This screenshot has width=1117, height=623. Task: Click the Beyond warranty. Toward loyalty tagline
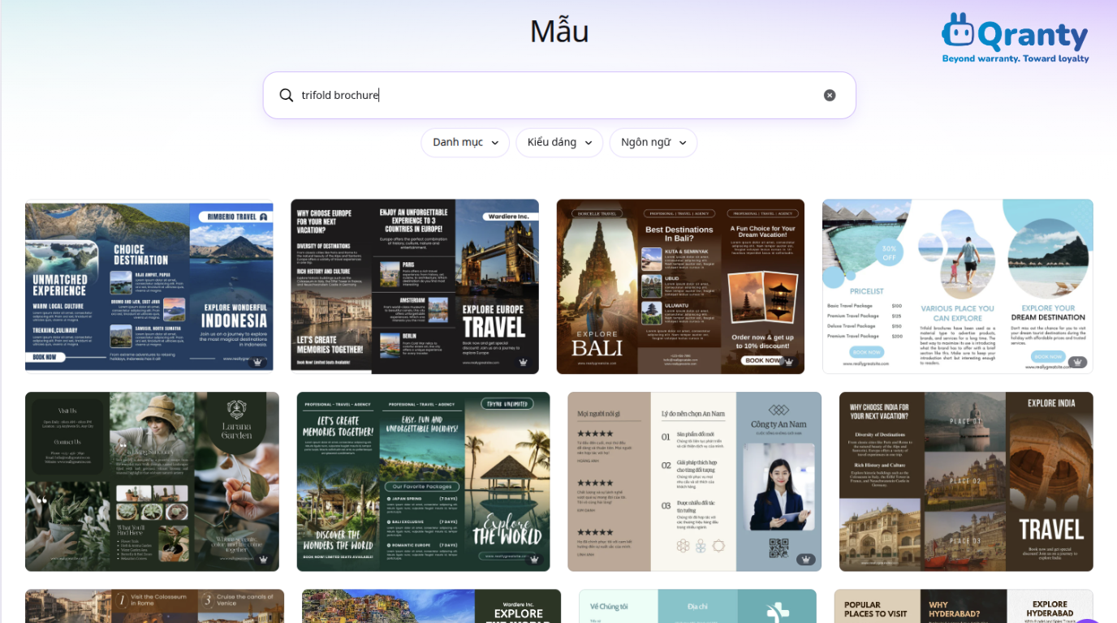point(1016,58)
